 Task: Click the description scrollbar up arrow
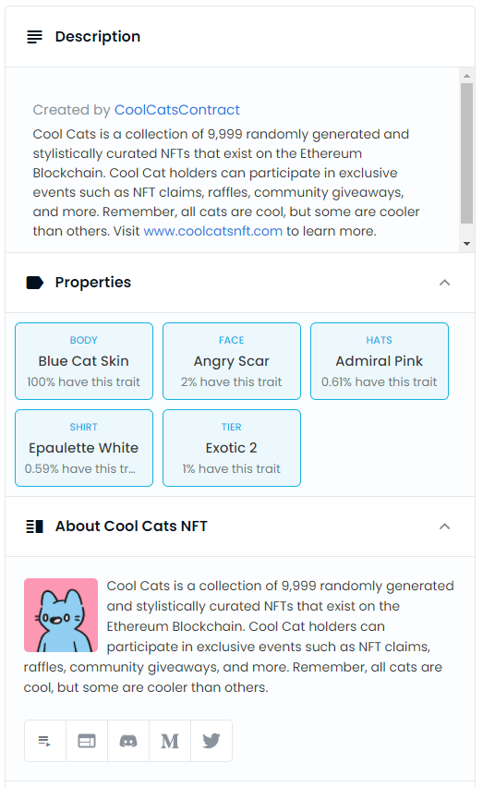point(467,76)
